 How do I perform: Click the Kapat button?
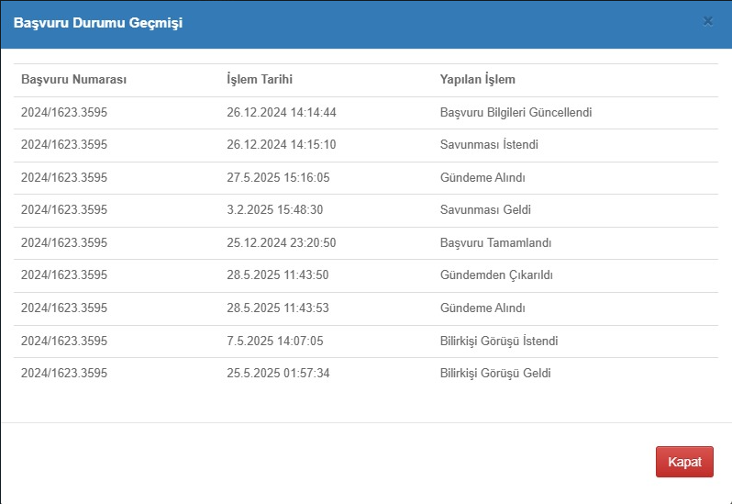684,462
